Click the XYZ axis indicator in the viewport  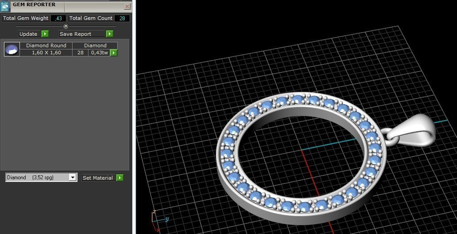[159, 221]
